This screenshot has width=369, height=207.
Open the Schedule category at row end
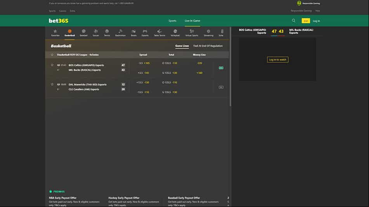pos(221,33)
